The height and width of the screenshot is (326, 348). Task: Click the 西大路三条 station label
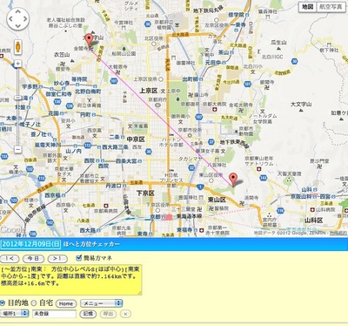point(115,147)
